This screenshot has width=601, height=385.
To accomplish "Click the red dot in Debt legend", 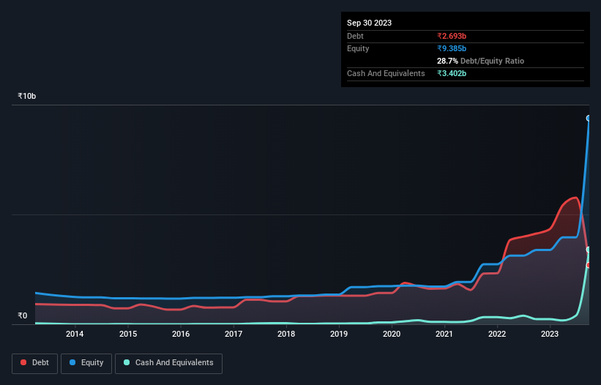I will 23,362.
